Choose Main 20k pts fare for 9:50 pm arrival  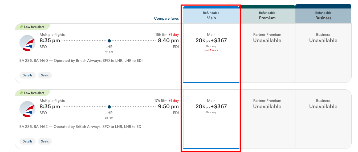(x=211, y=119)
